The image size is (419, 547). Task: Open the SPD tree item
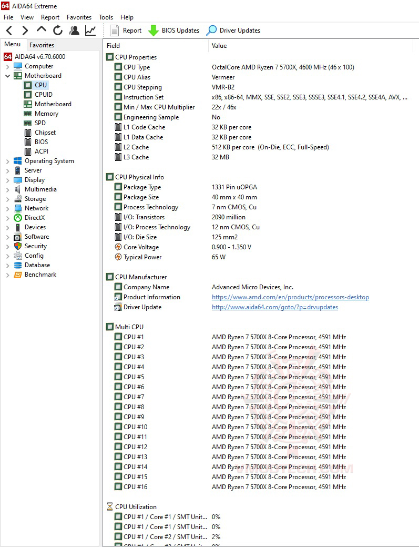click(x=35, y=123)
